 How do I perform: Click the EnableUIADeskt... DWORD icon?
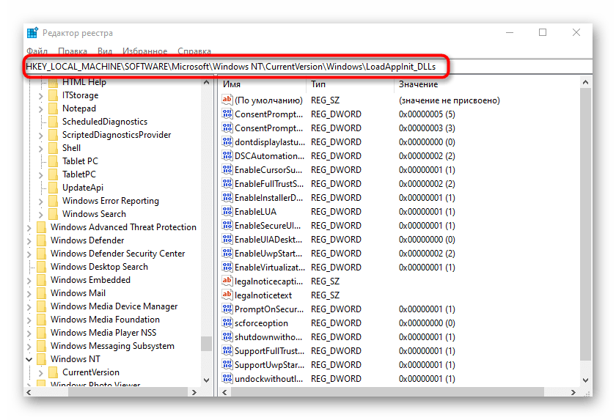click(x=227, y=239)
